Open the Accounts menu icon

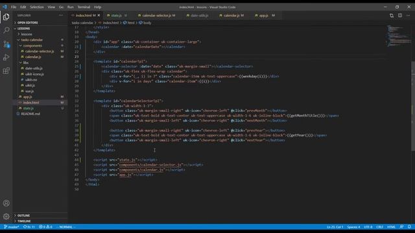pos(6,203)
